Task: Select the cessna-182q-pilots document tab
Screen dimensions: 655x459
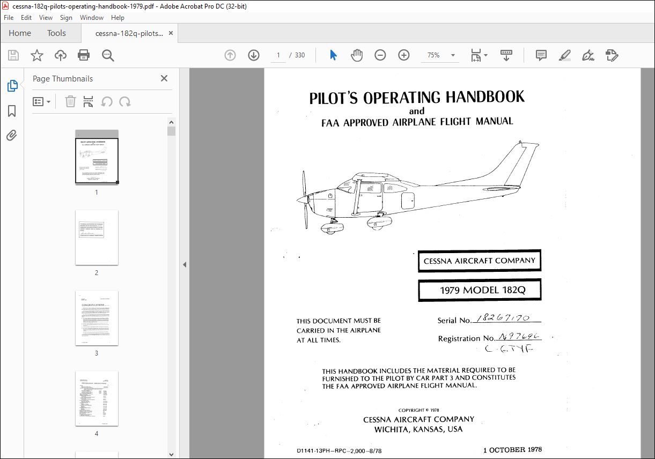Action: click(129, 33)
